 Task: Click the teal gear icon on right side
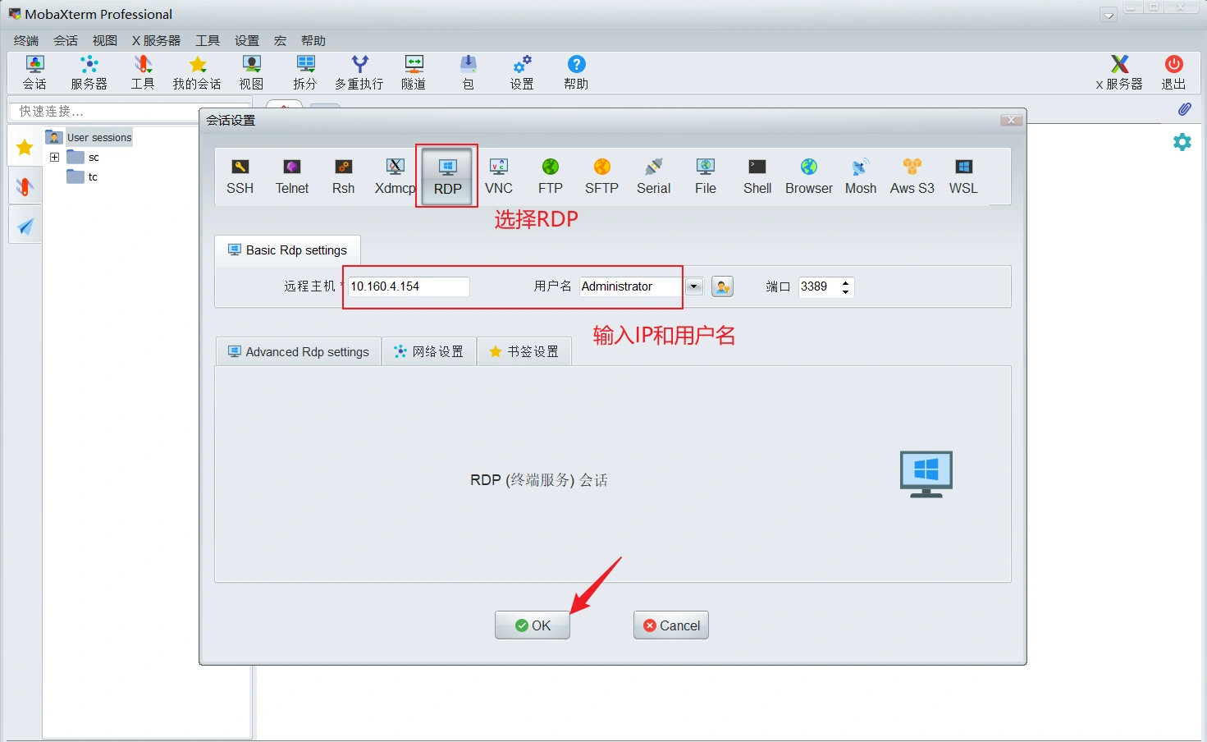tap(1182, 142)
